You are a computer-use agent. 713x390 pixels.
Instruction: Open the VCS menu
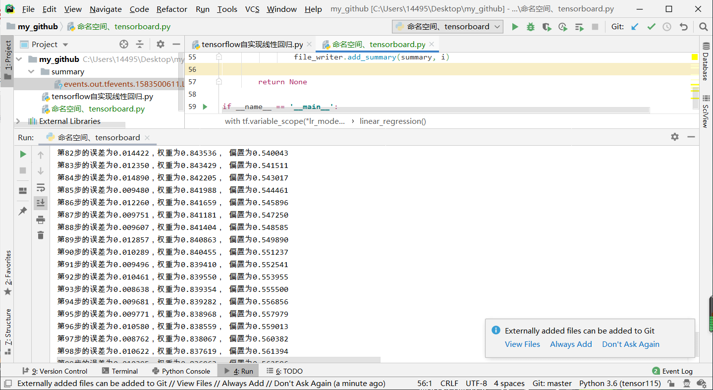(x=252, y=9)
